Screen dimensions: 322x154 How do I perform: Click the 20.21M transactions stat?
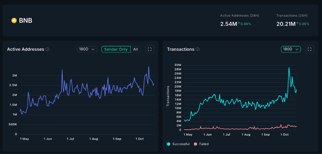tap(286, 24)
